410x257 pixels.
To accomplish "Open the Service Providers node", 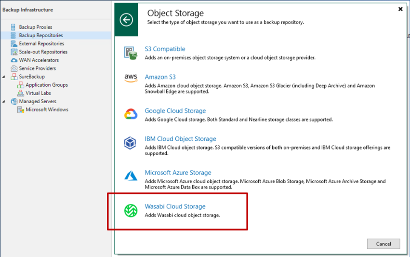I will (37, 68).
